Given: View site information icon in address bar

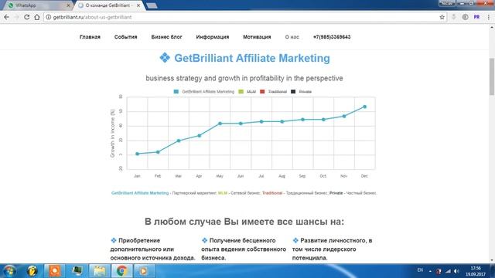Looking at the screenshot, I should click(x=48, y=17).
